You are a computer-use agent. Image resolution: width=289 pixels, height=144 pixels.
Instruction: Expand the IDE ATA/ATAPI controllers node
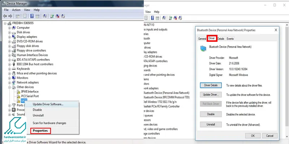[x=9, y=60]
